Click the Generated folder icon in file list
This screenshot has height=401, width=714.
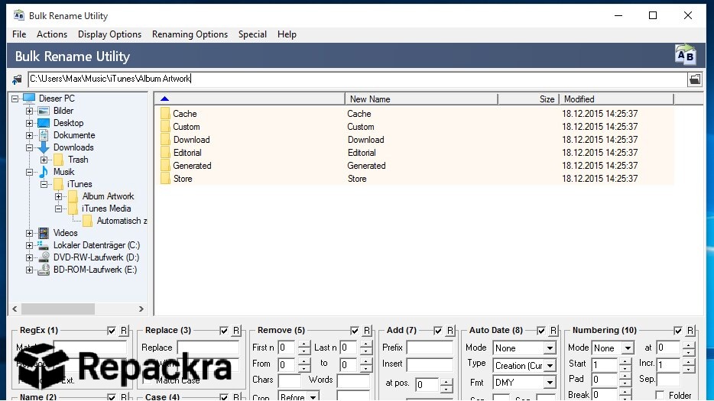[165, 166]
